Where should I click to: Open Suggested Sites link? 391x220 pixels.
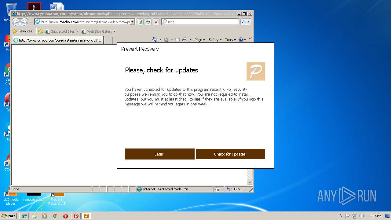[62, 31]
